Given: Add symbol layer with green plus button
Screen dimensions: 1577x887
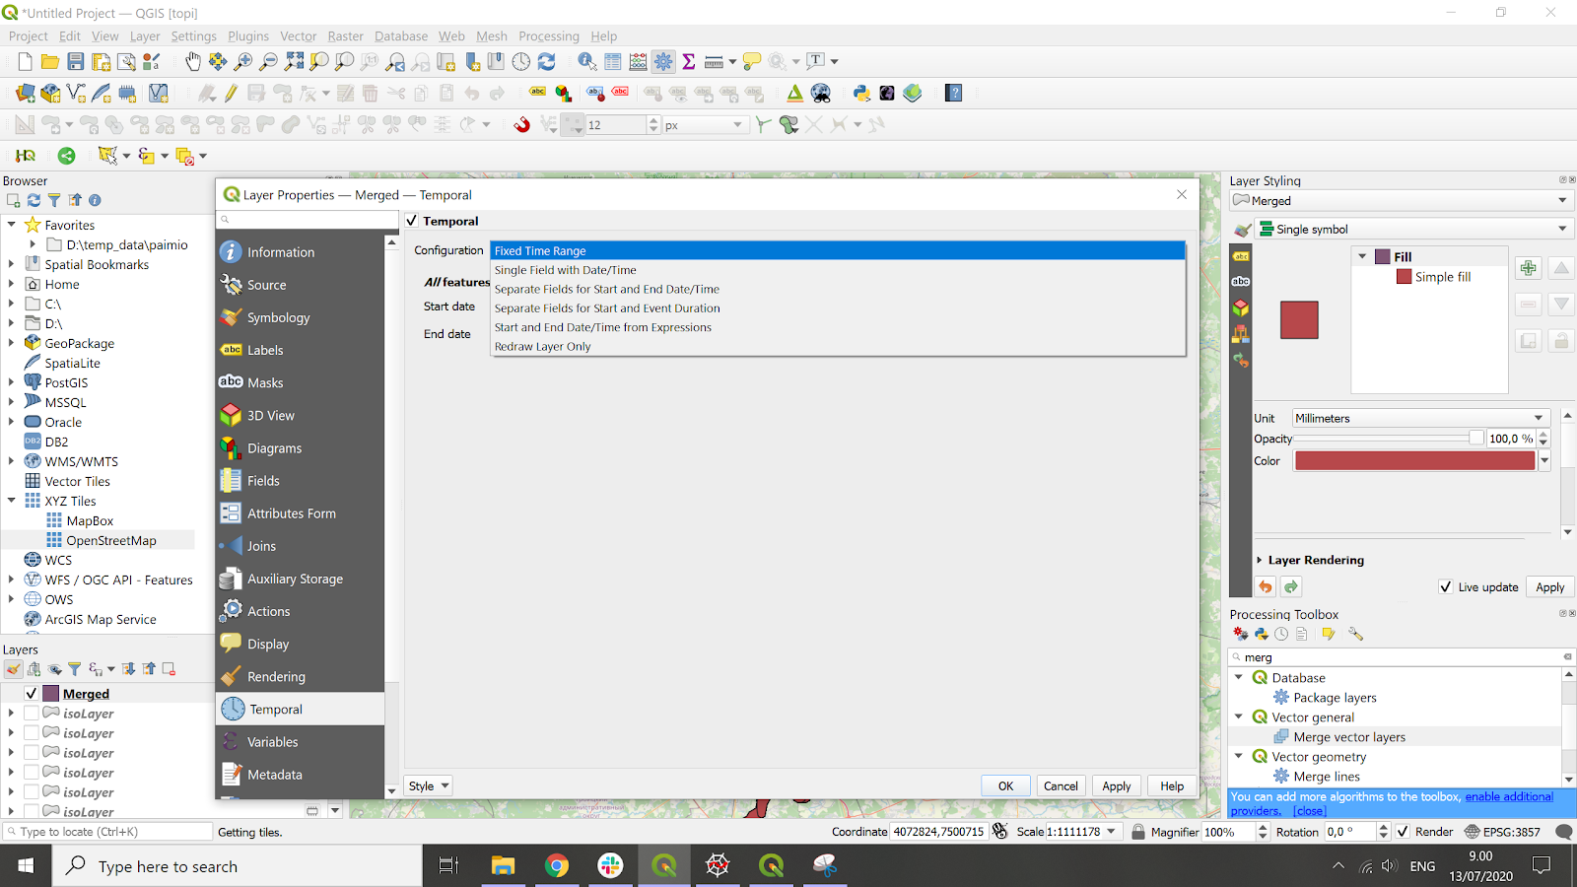Looking at the screenshot, I should (1529, 268).
